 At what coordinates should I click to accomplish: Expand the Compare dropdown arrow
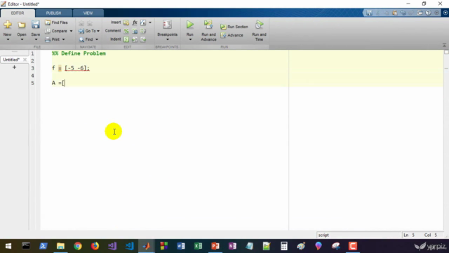click(x=71, y=31)
